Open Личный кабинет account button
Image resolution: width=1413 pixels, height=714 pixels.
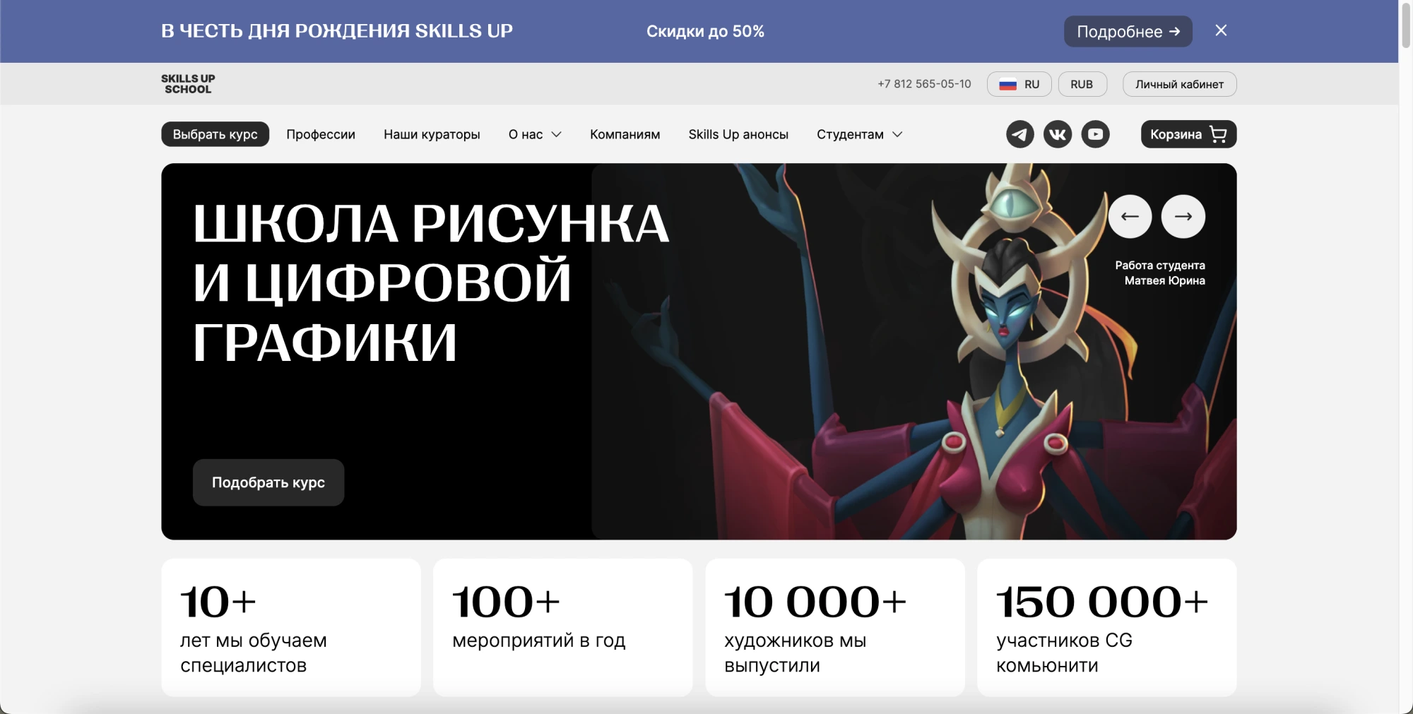click(x=1179, y=84)
